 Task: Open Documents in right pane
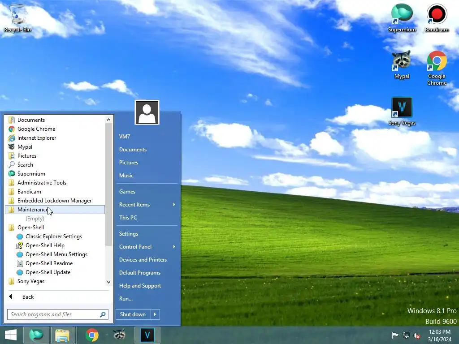(x=147, y=150)
